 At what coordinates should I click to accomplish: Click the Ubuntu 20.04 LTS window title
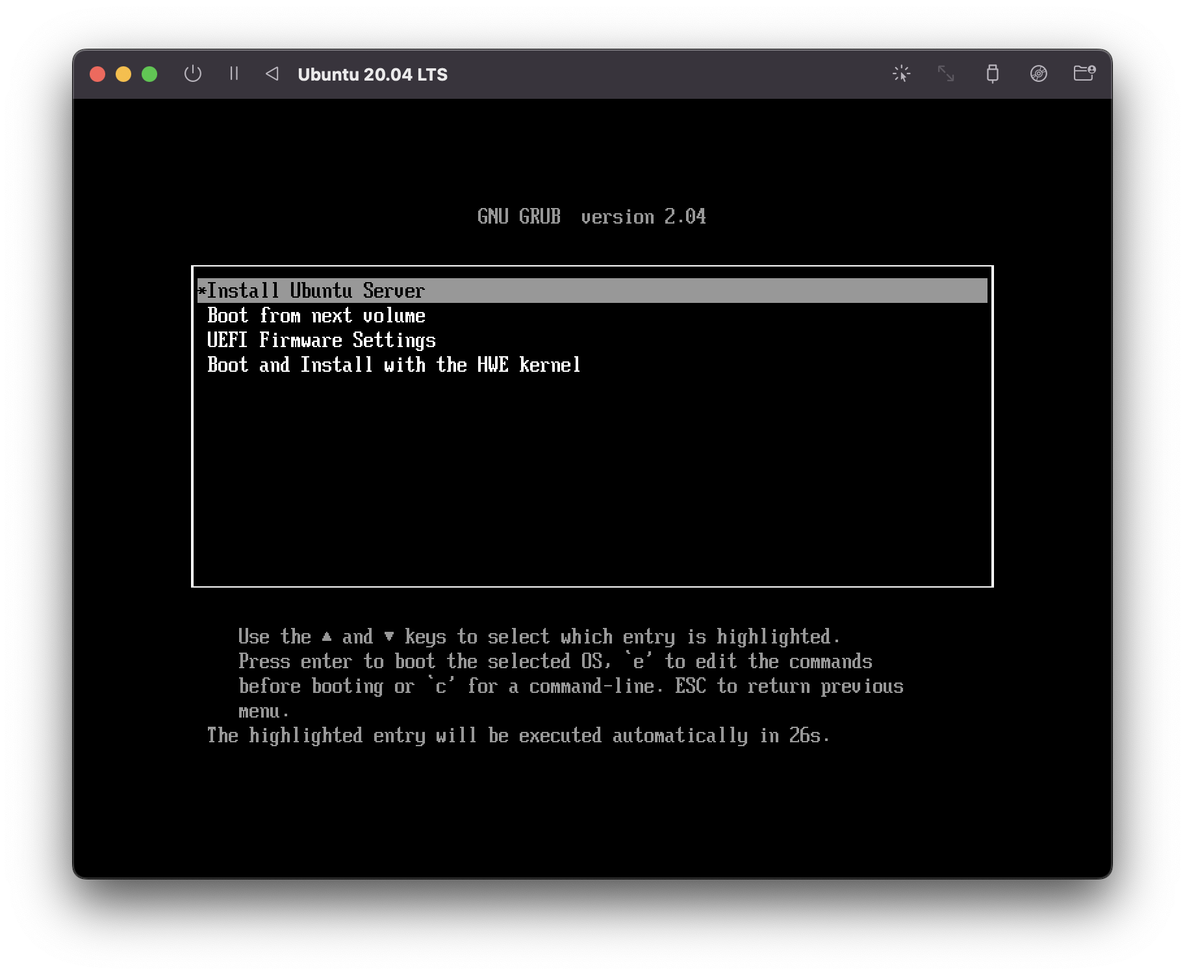(372, 74)
